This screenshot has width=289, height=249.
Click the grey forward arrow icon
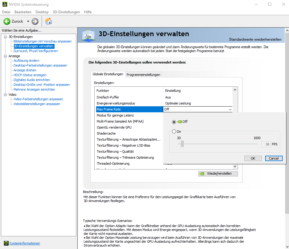(x=35, y=21)
